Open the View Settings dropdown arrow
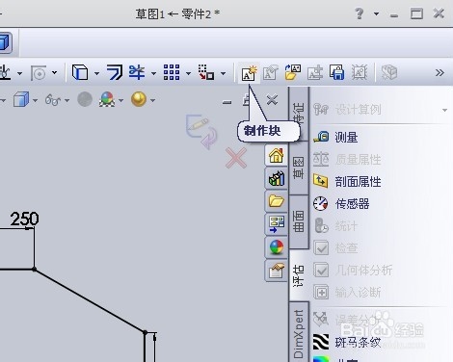The image size is (453, 362). pos(152,101)
